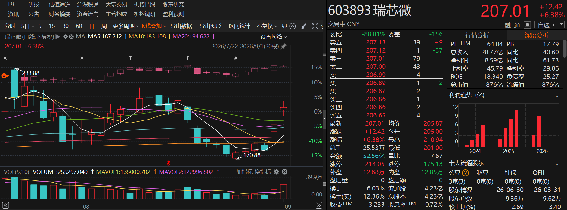Click the sun-shaped event marker above the first candle
The width and height of the screenshot is (567, 210).
[x=5, y=58]
